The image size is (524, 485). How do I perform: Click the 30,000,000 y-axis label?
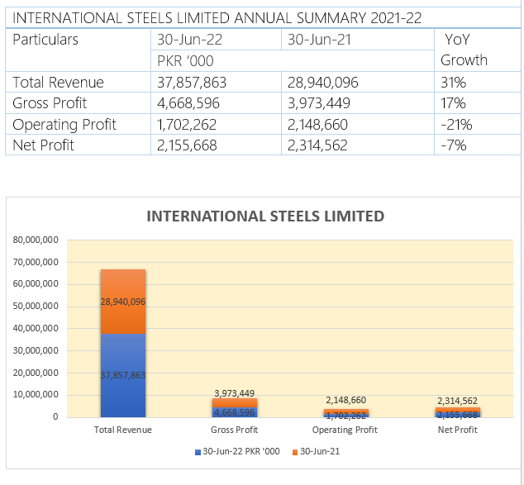coord(36,350)
